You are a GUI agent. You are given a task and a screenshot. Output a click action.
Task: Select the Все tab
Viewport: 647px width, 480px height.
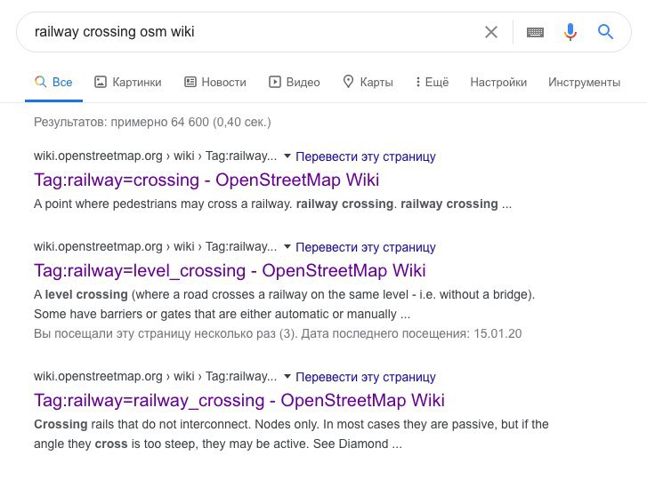point(53,82)
